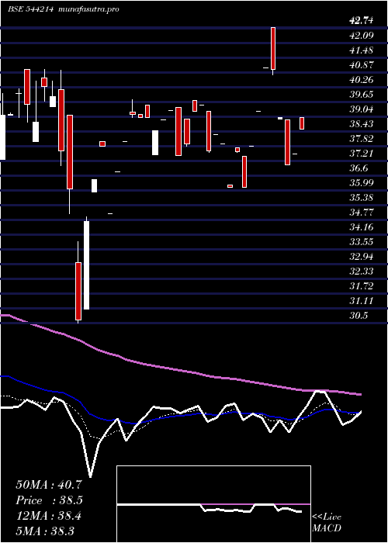Click the Price : 38.5 readout
388x543 pixels.
coord(49,500)
